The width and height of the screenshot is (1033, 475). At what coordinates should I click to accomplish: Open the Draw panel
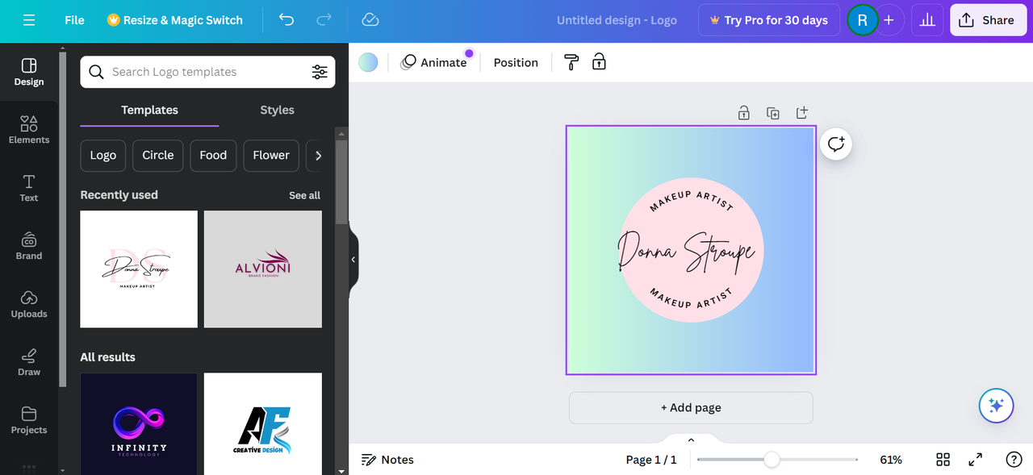click(28, 362)
